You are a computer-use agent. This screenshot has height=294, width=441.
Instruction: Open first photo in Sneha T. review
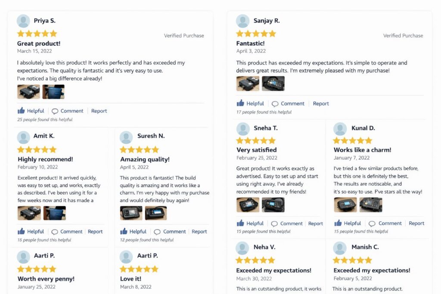(x=248, y=204)
